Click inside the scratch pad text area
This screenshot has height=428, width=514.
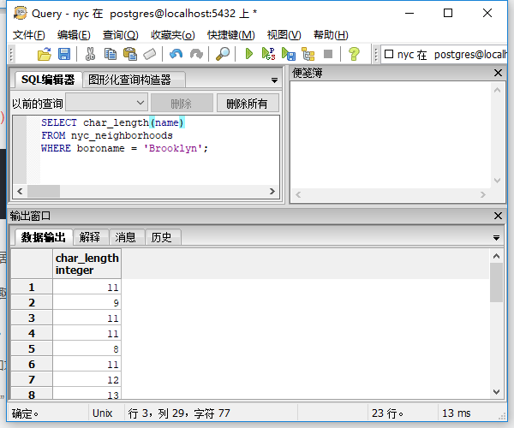390,134
